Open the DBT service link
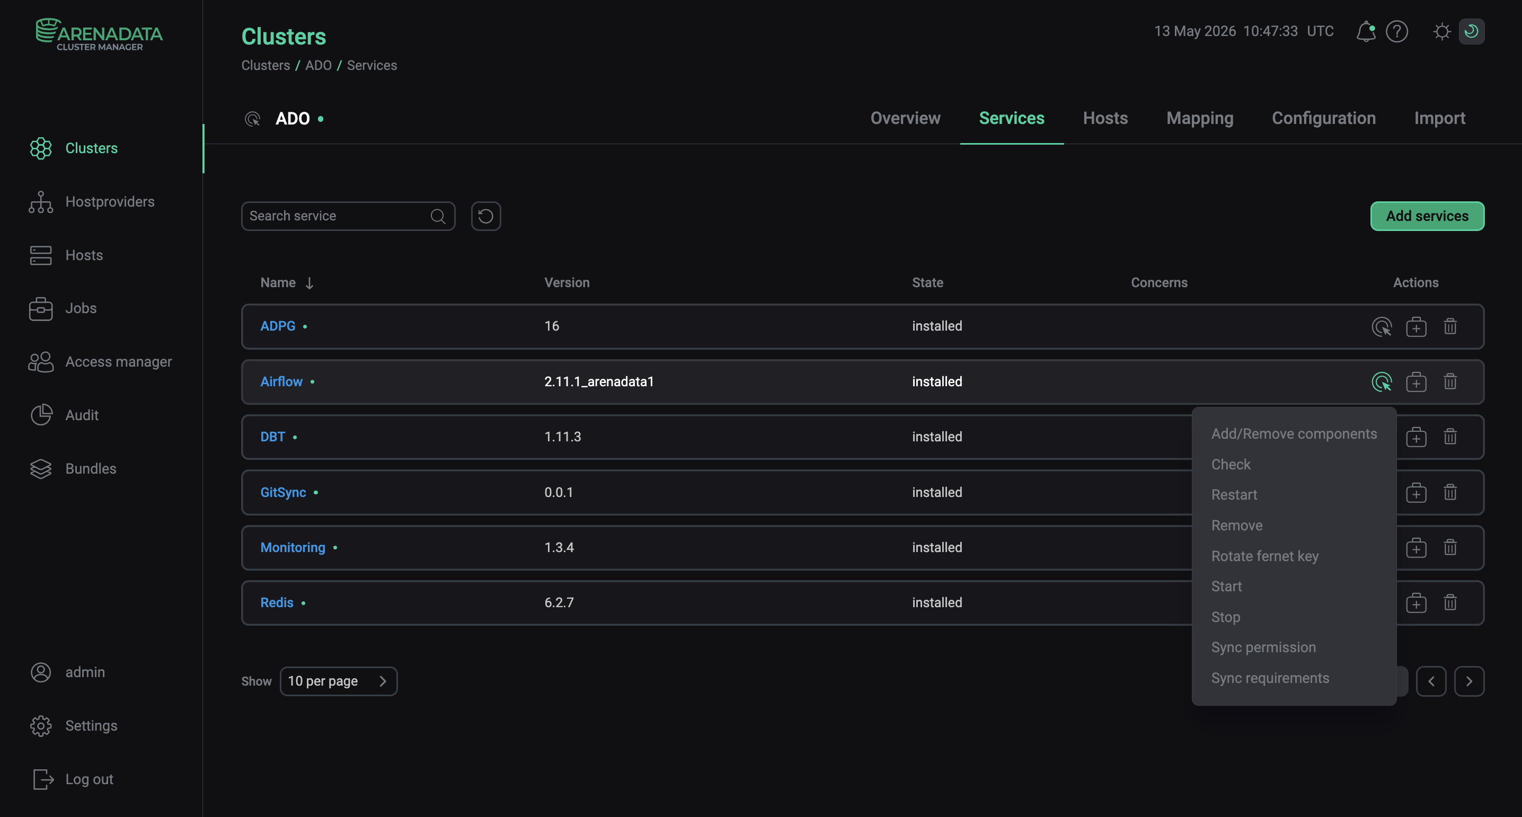This screenshot has width=1522, height=817. (x=272, y=437)
